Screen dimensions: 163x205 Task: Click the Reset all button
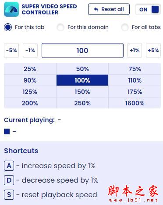coord(109,9)
